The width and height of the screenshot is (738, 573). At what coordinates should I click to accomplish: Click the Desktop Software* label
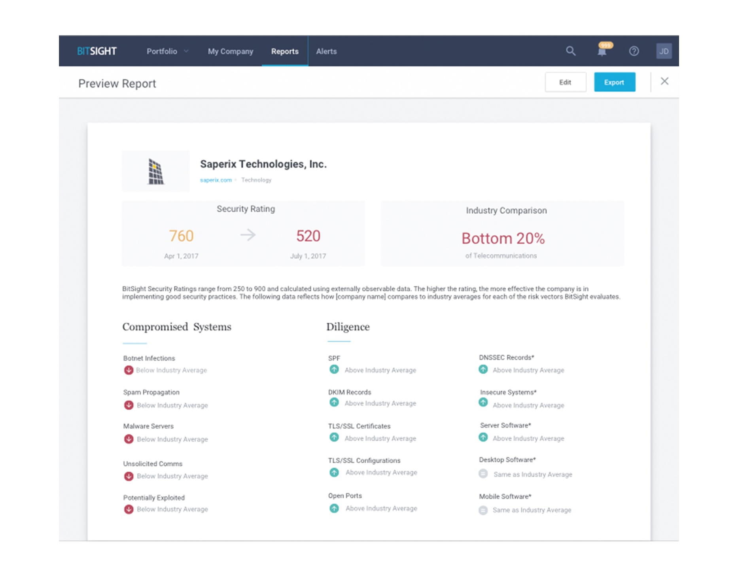click(507, 460)
